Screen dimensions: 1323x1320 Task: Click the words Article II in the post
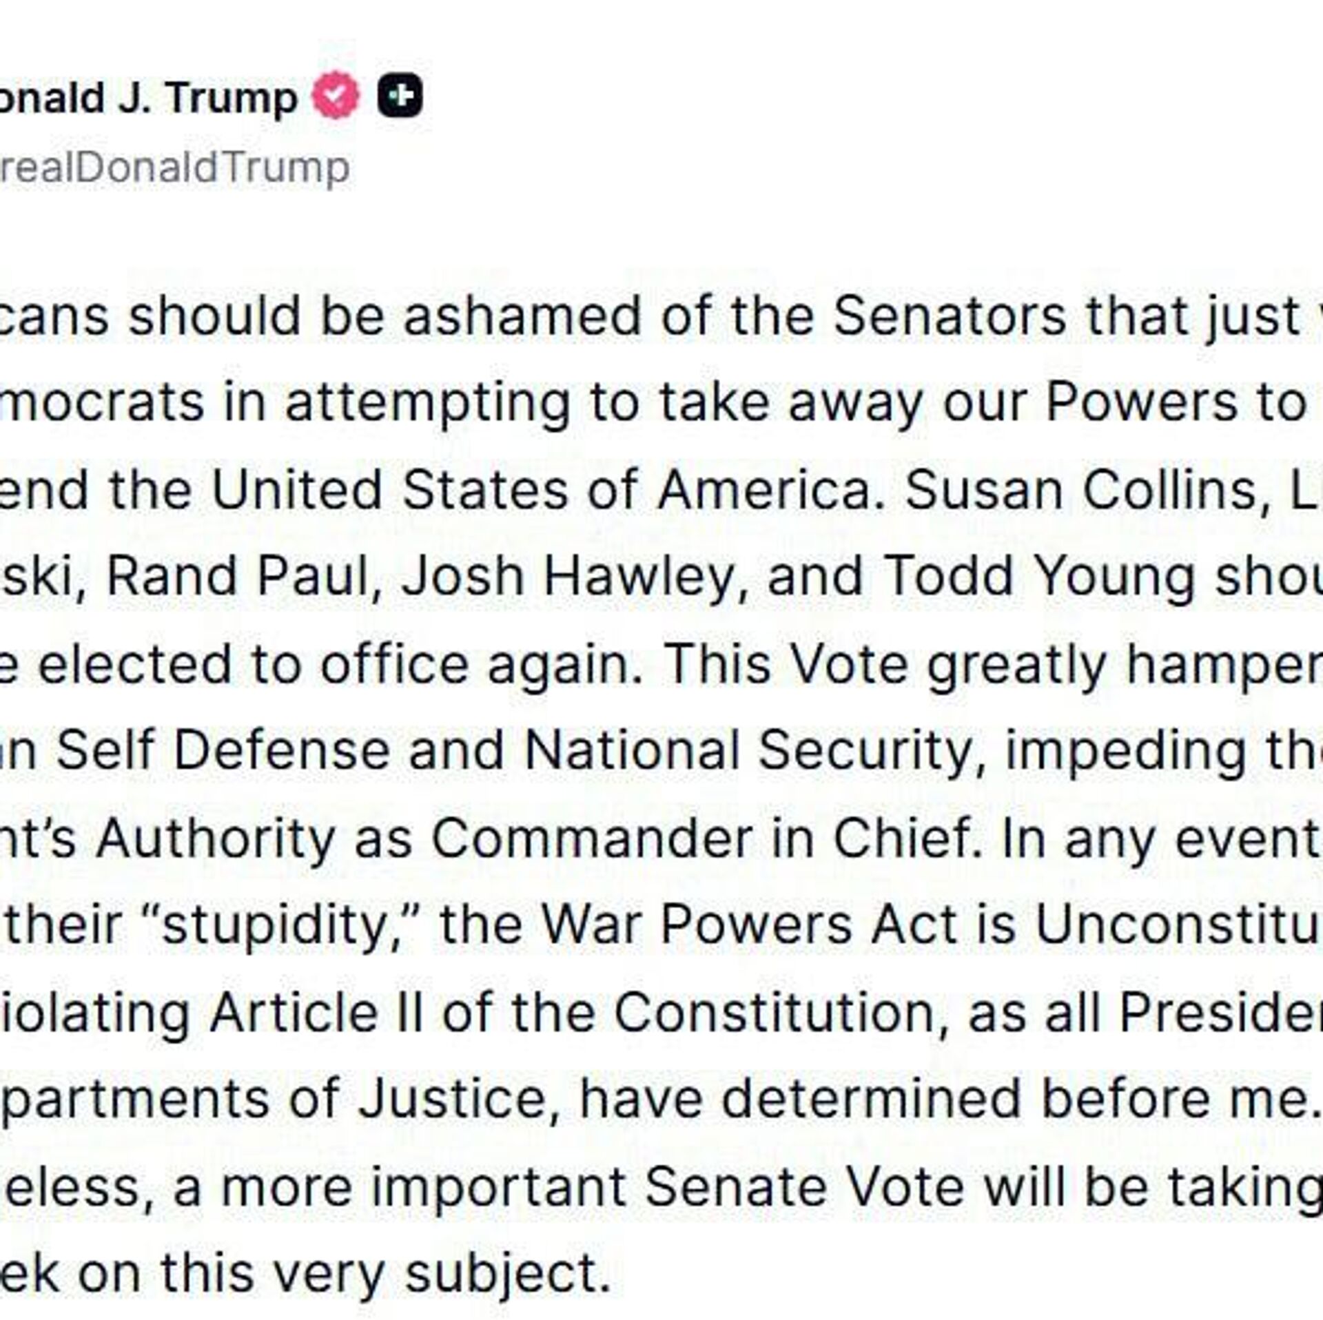coord(316,1012)
